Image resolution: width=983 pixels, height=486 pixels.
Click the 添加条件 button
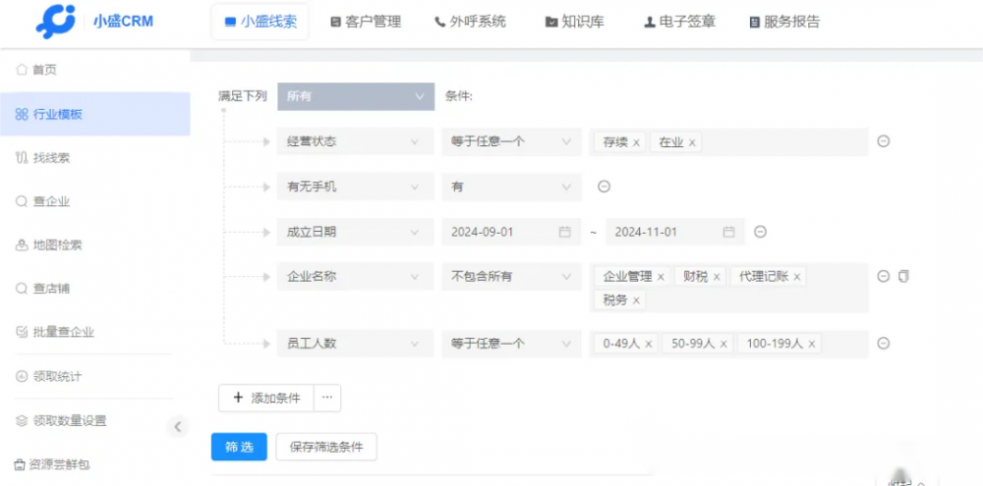point(265,399)
